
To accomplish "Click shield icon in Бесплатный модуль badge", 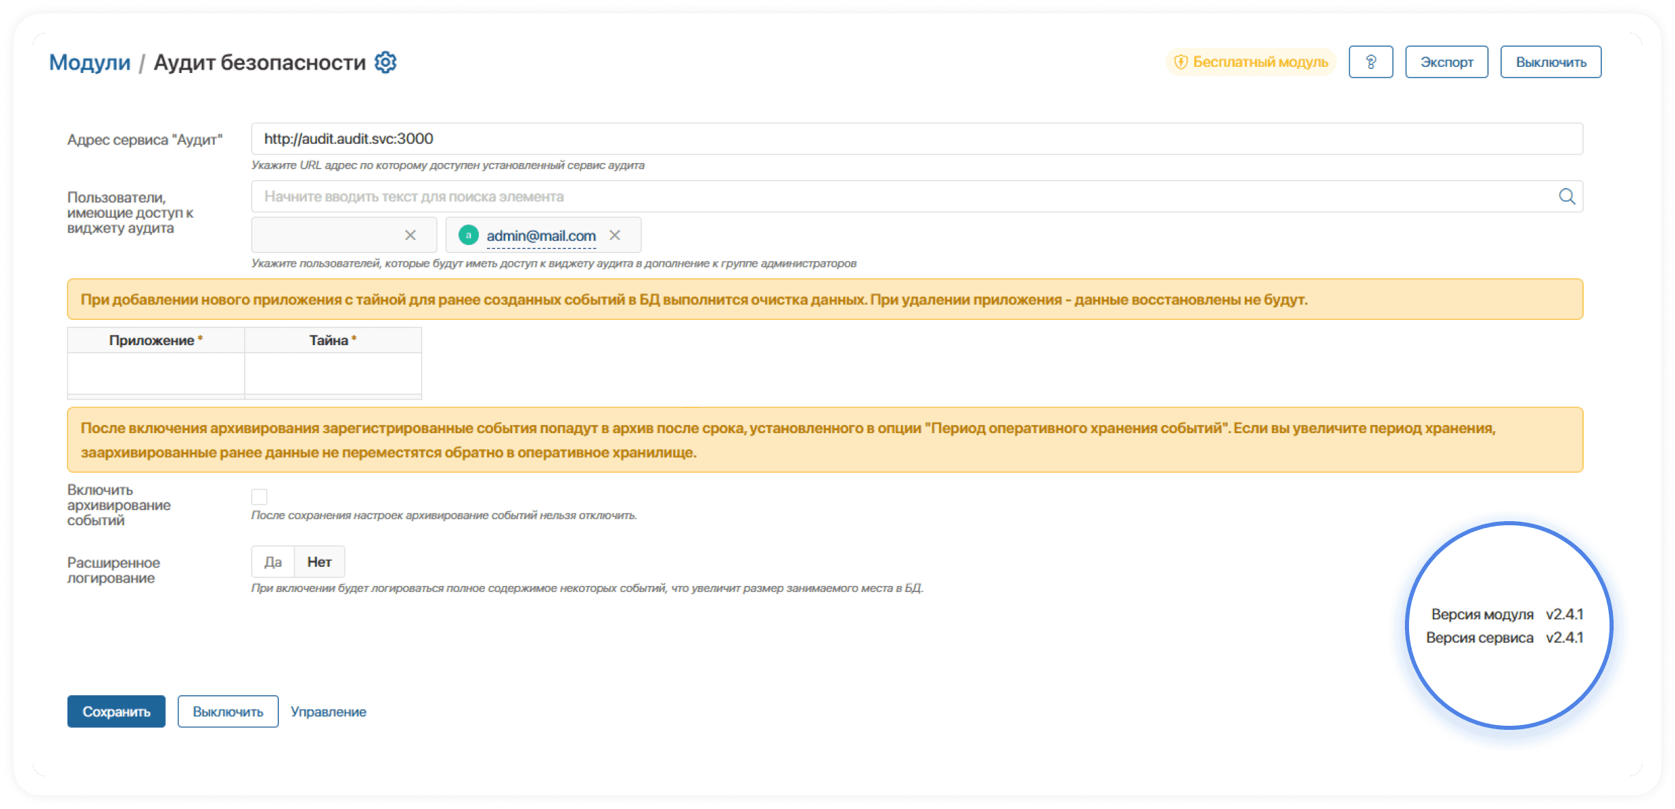I will (1181, 62).
